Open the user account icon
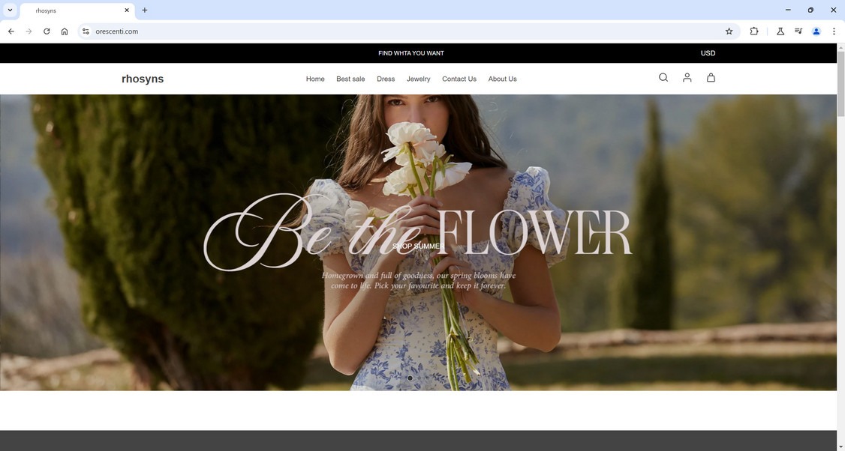 click(x=687, y=77)
